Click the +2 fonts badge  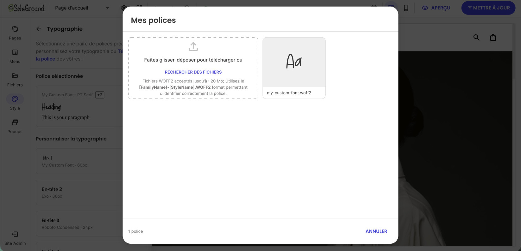click(100, 95)
